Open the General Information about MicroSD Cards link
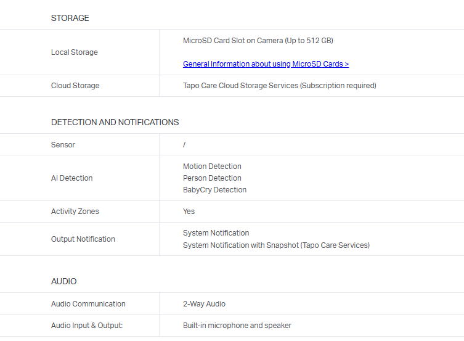 click(266, 64)
